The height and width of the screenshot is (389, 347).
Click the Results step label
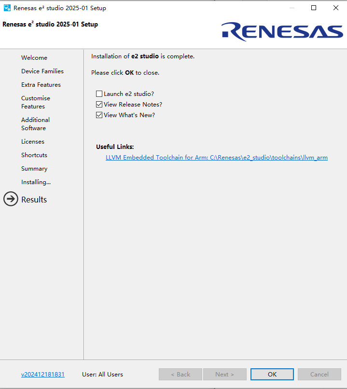click(x=34, y=200)
